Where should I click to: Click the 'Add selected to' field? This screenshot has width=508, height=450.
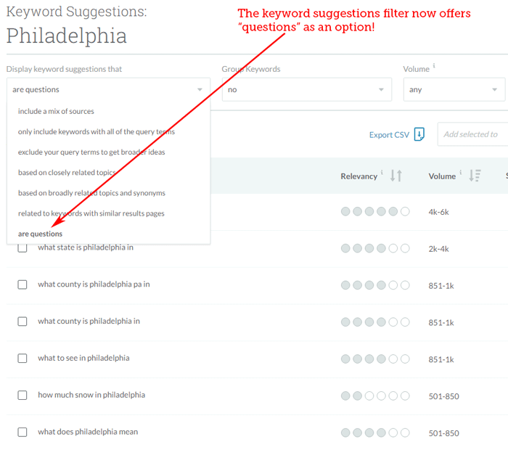[472, 134]
